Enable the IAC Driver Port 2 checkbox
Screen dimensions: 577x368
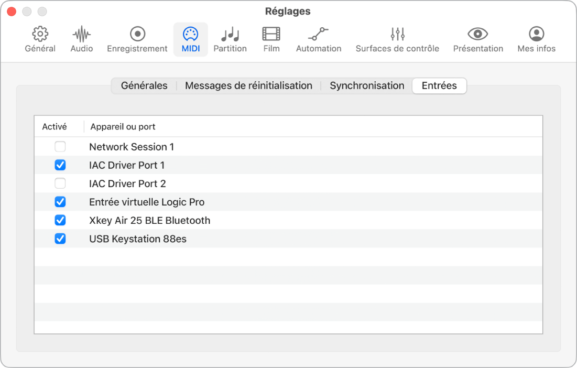tap(60, 183)
